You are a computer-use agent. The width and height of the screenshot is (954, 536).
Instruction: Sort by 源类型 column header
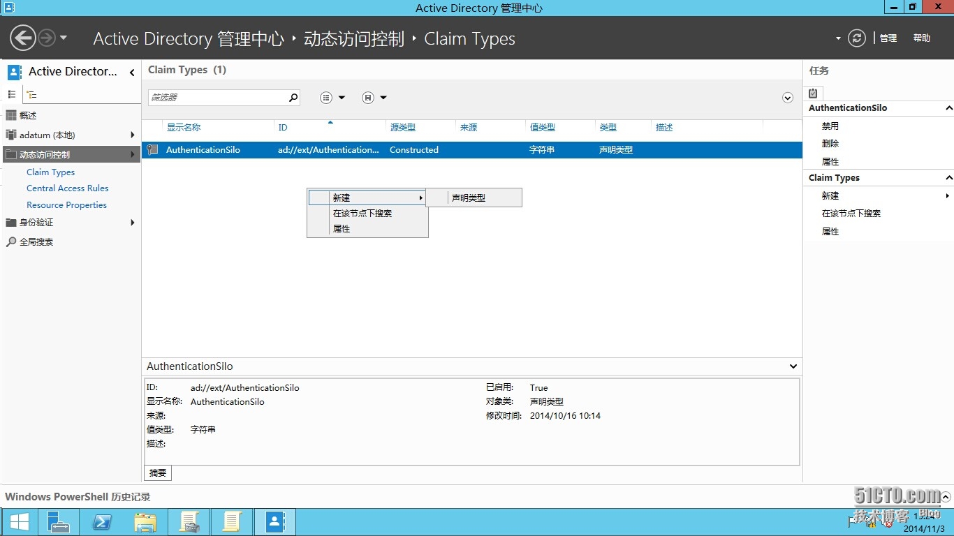402,128
